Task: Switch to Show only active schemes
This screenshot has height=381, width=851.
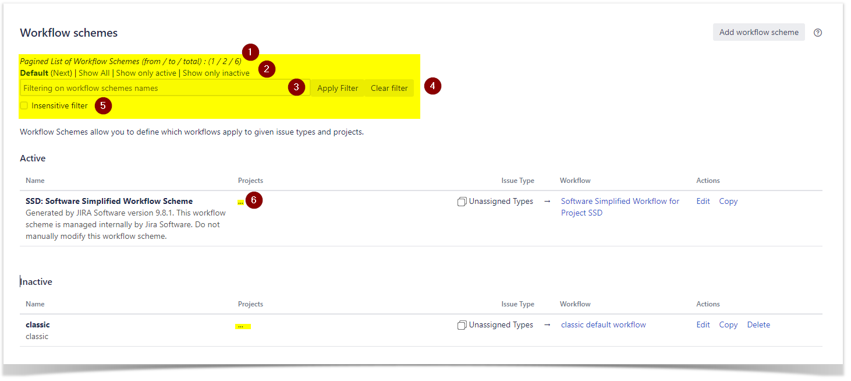Action: pyautogui.click(x=146, y=73)
